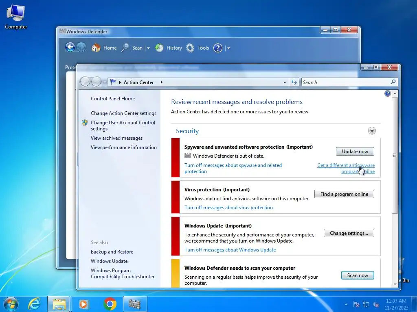Refresh the Action Center page
417x312 pixels.
coord(294,82)
